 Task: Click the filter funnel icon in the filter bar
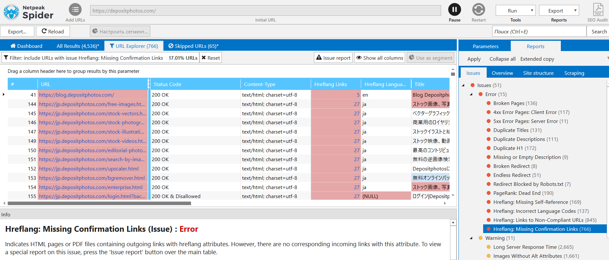(6, 58)
